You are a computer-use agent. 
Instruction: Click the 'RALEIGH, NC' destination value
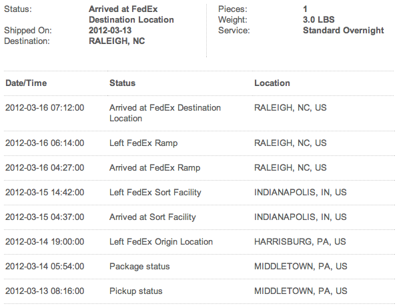click(117, 41)
